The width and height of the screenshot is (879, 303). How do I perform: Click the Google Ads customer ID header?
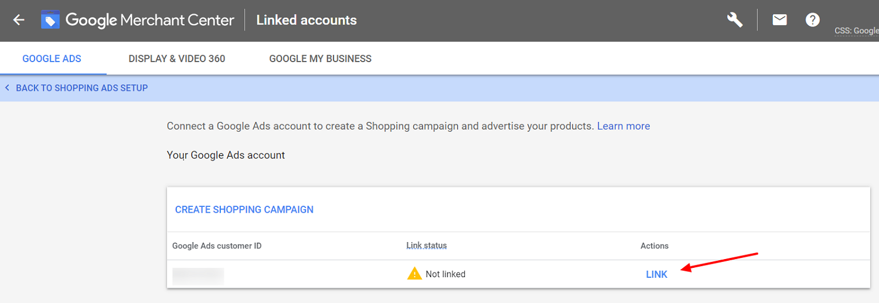[x=217, y=246]
